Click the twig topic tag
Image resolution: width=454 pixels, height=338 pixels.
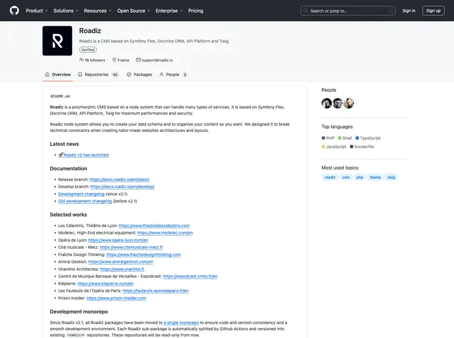pos(391,178)
